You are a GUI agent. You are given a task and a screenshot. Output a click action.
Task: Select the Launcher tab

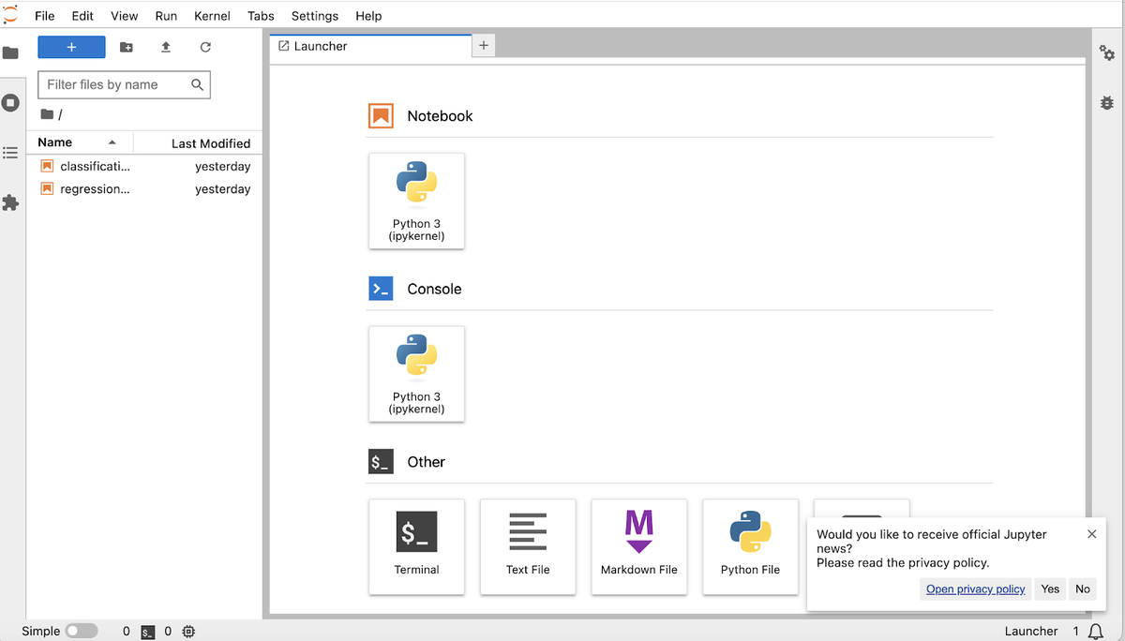tap(370, 46)
